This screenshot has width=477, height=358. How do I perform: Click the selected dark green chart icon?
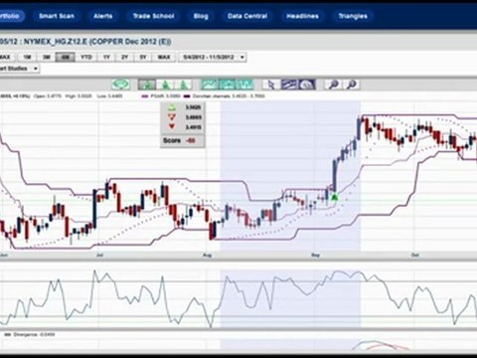pos(146,85)
